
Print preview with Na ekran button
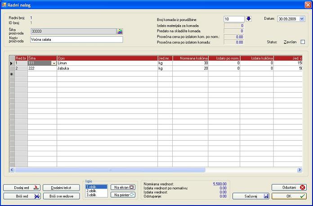(123, 187)
